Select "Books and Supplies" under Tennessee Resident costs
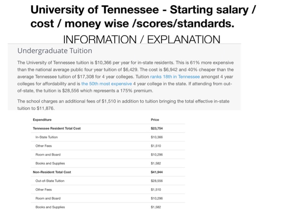The width and height of the screenshot is (292, 213). (50, 163)
